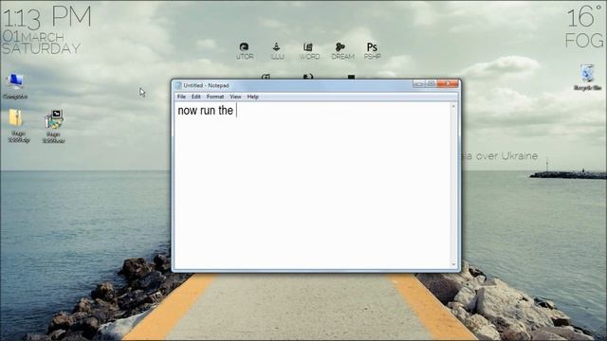Close the Untitled Notepad window
Viewport: 607px width, 341px height.
[x=448, y=84]
